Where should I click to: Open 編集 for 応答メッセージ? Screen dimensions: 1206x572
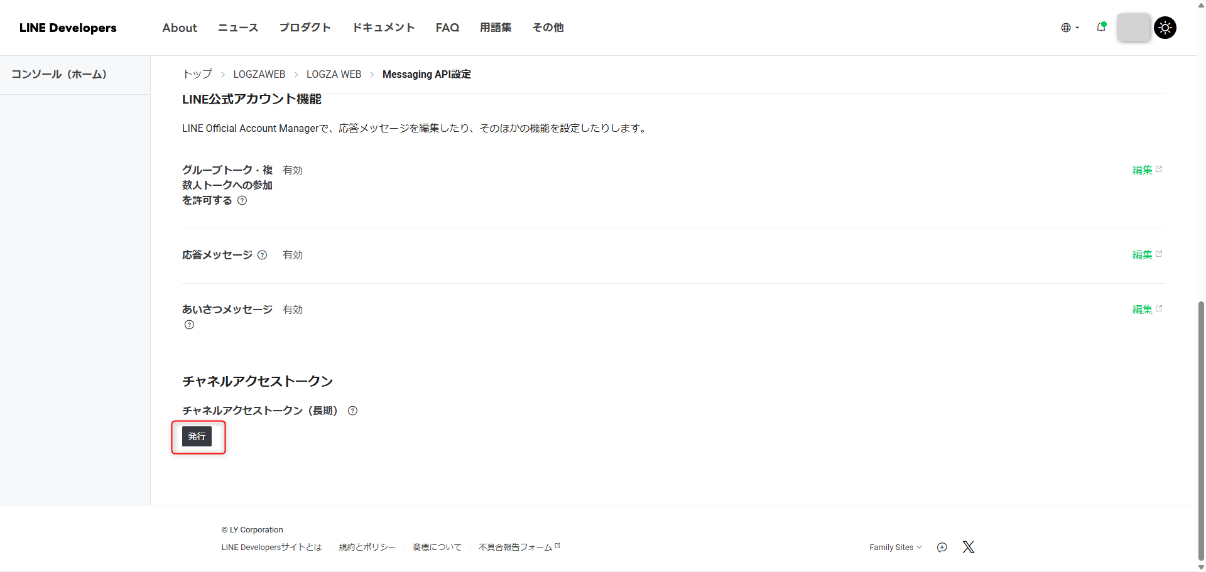[x=1141, y=255]
